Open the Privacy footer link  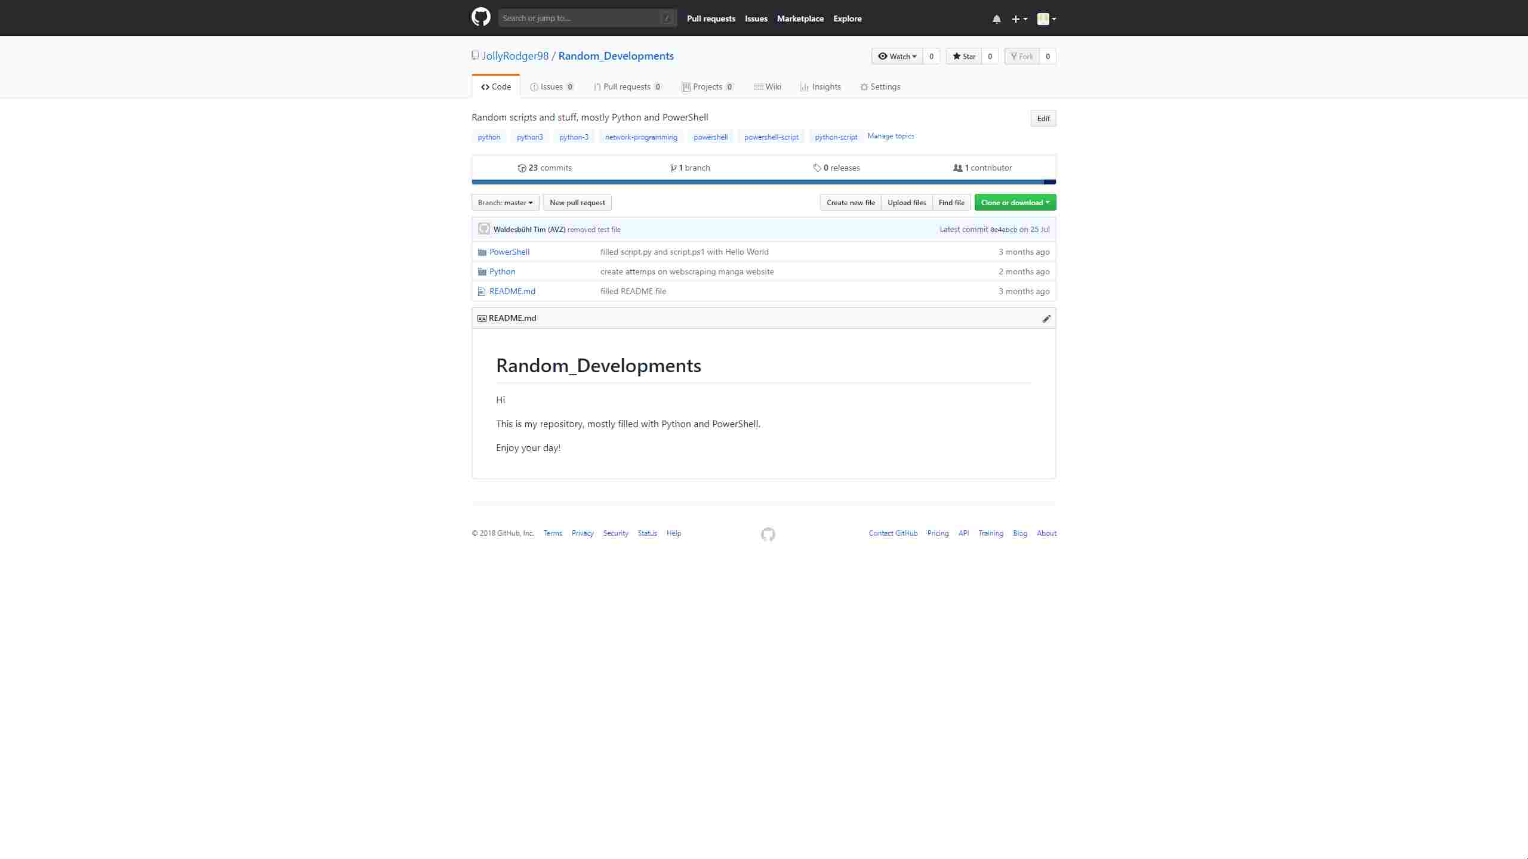tap(583, 533)
